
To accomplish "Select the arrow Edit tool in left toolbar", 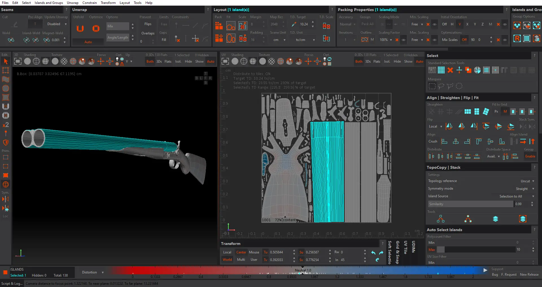I will click(x=5, y=62).
